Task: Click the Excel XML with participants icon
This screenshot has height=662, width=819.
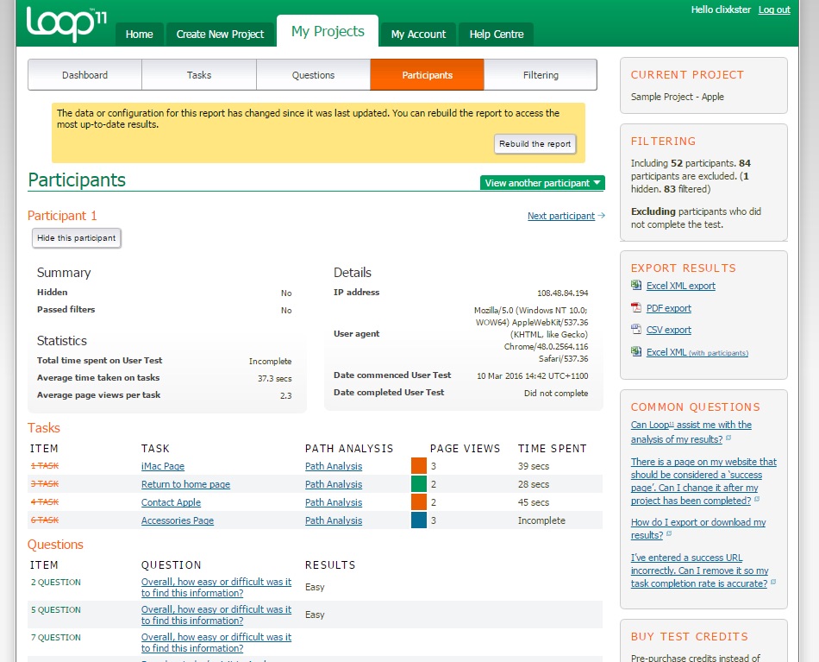Action: pyautogui.click(x=636, y=351)
